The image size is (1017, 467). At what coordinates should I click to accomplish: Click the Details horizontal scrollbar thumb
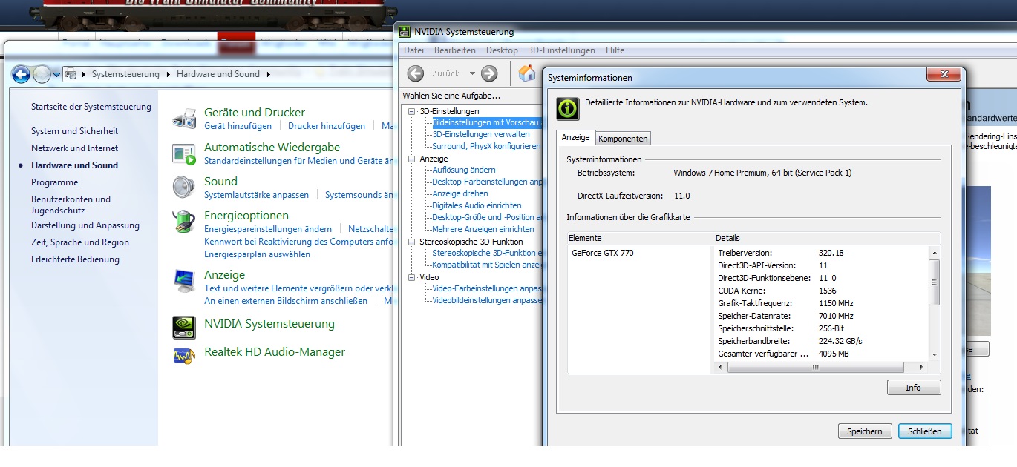[815, 367]
